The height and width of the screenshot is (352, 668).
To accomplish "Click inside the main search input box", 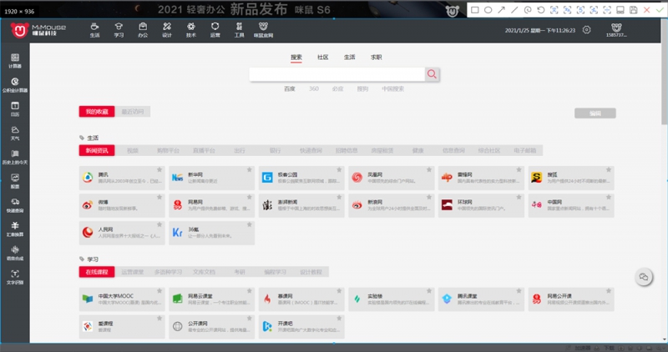I will pyautogui.click(x=337, y=74).
